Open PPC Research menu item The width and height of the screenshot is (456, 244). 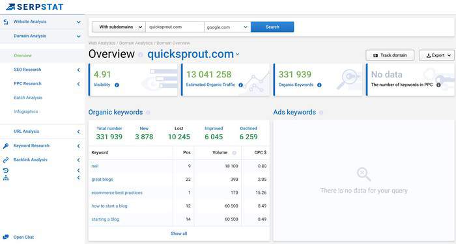coord(27,84)
